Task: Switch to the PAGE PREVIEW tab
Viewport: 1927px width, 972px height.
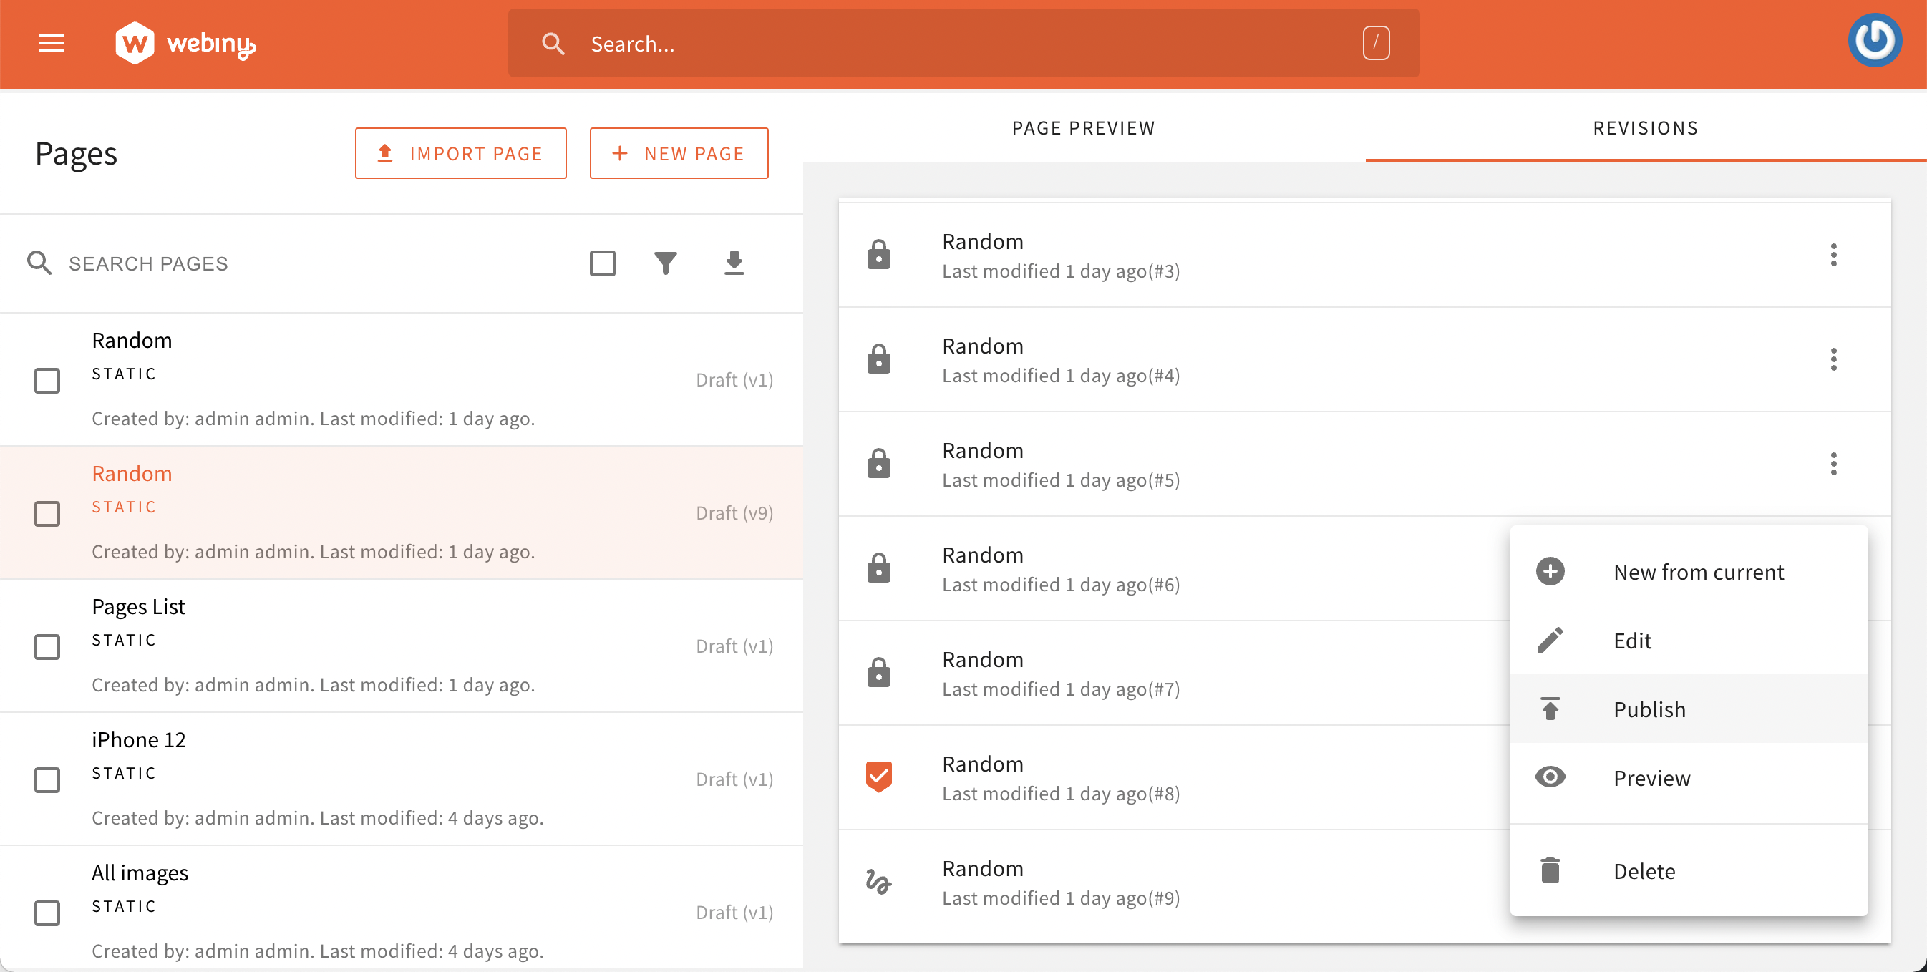Action: point(1084,127)
